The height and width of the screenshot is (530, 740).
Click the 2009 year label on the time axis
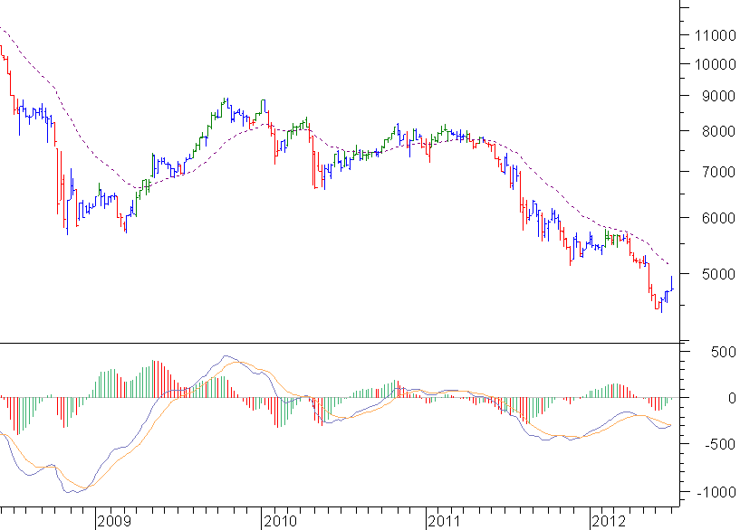[115, 521]
